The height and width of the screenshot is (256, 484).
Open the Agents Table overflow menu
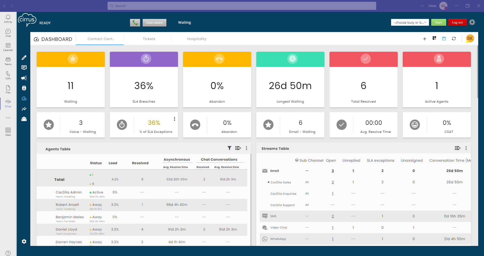tap(247, 148)
